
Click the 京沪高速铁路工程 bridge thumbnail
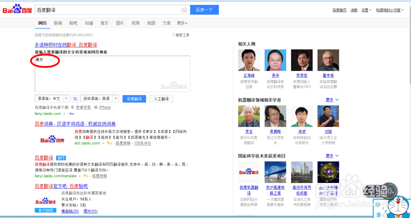pos(275,172)
